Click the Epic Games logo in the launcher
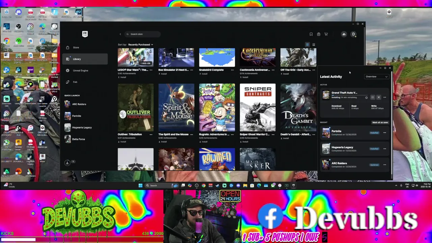432x243 pixels. 85,34
